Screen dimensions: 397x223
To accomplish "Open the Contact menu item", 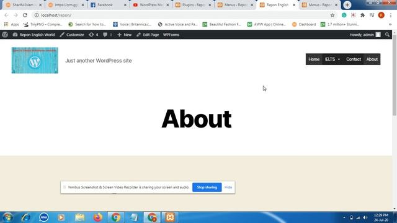I will (x=354, y=59).
